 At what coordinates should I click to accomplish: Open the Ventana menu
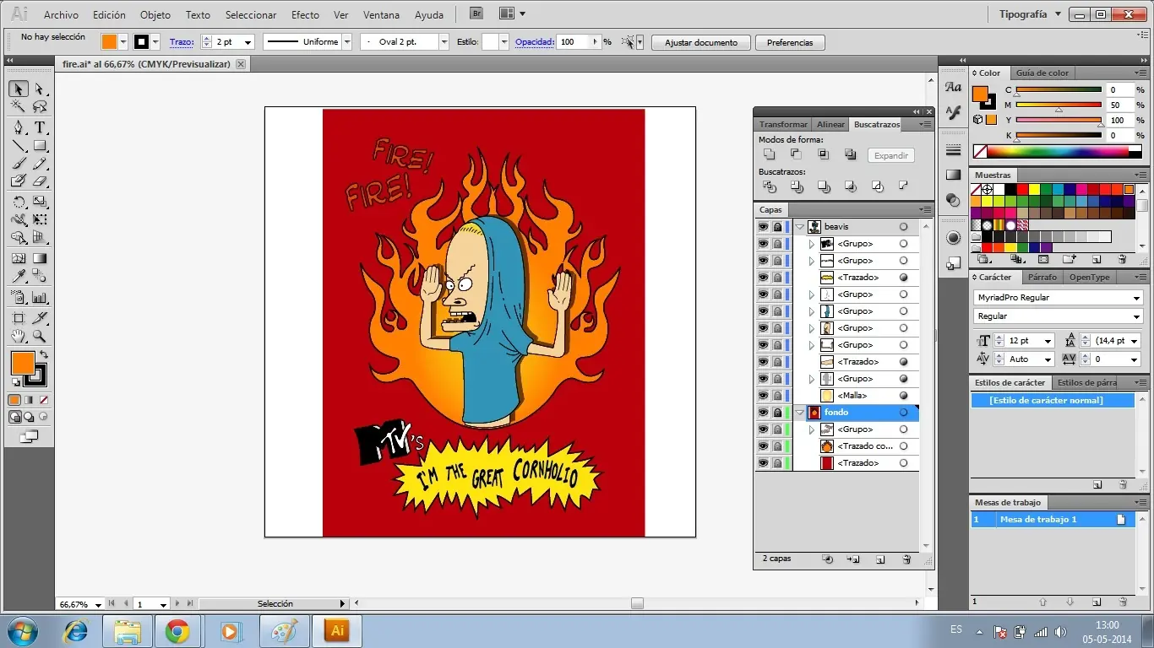click(381, 15)
